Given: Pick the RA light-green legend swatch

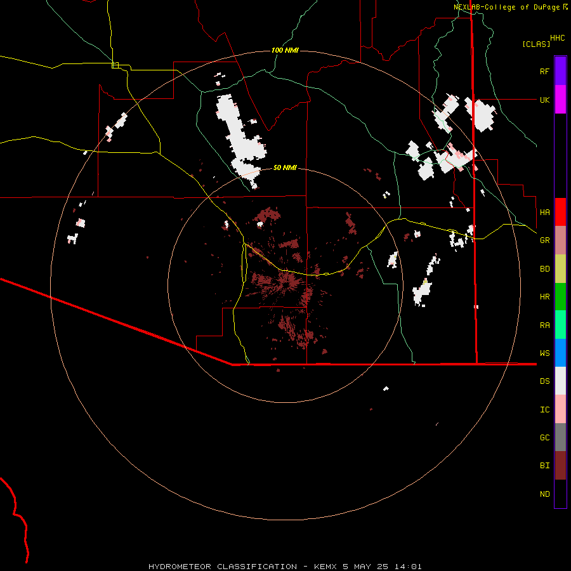Looking at the screenshot, I should click(560, 325).
